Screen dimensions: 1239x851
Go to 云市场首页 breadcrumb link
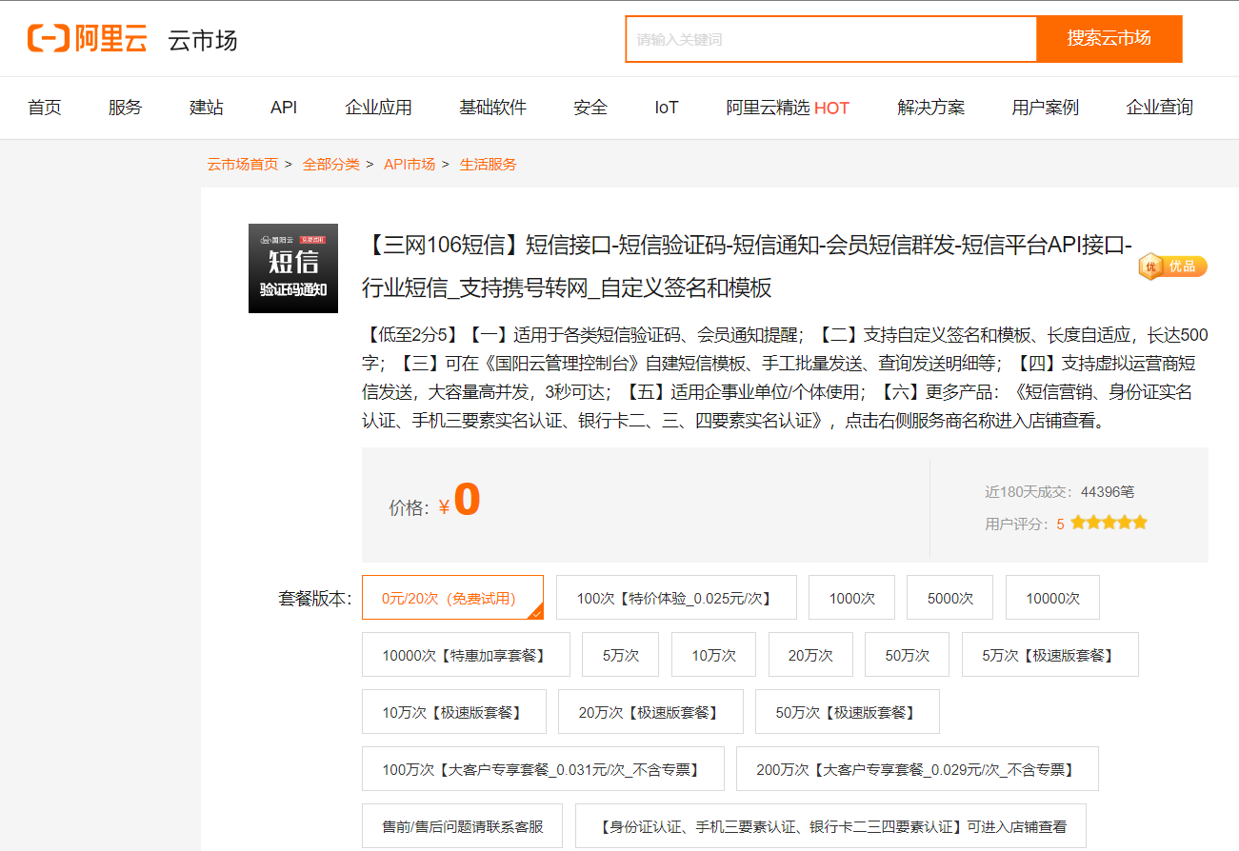(243, 165)
